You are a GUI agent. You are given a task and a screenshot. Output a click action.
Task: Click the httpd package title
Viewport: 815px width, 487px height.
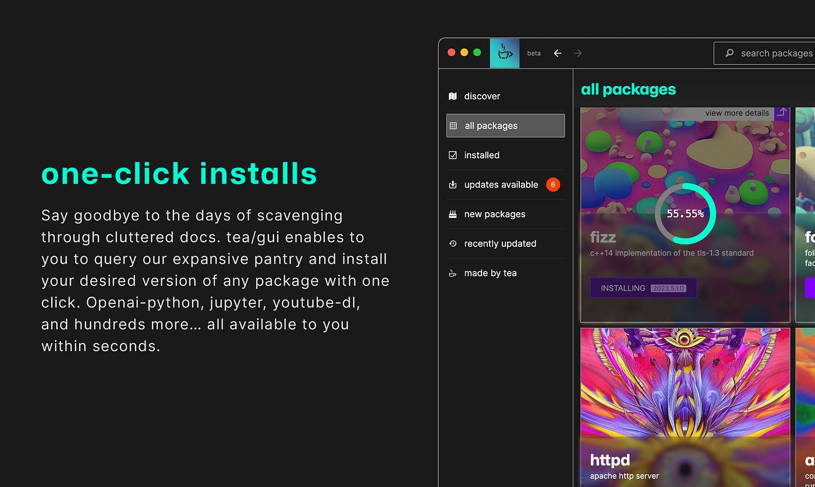click(x=610, y=460)
